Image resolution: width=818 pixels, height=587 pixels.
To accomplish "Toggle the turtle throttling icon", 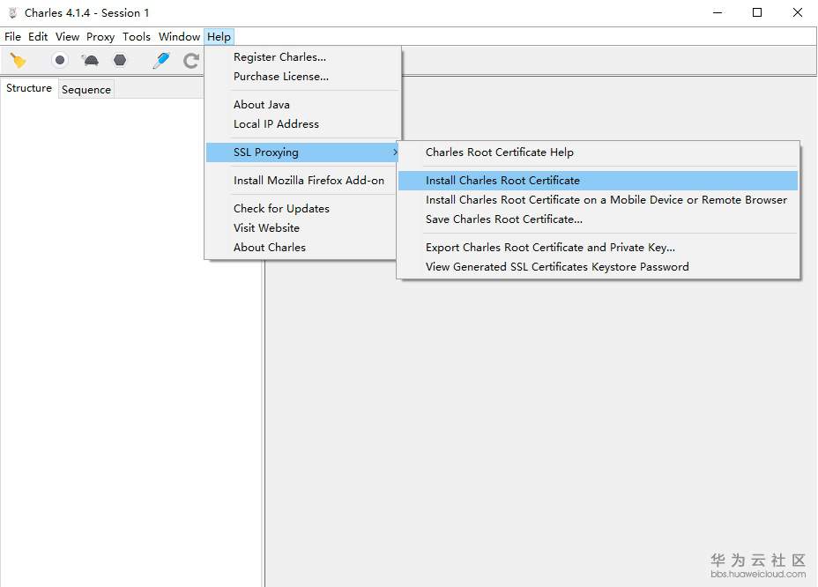I will pyautogui.click(x=90, y=61).
